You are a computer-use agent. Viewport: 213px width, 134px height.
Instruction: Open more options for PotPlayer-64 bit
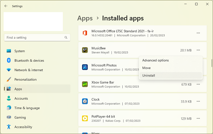pyautogui.click(x=198, y=118)
